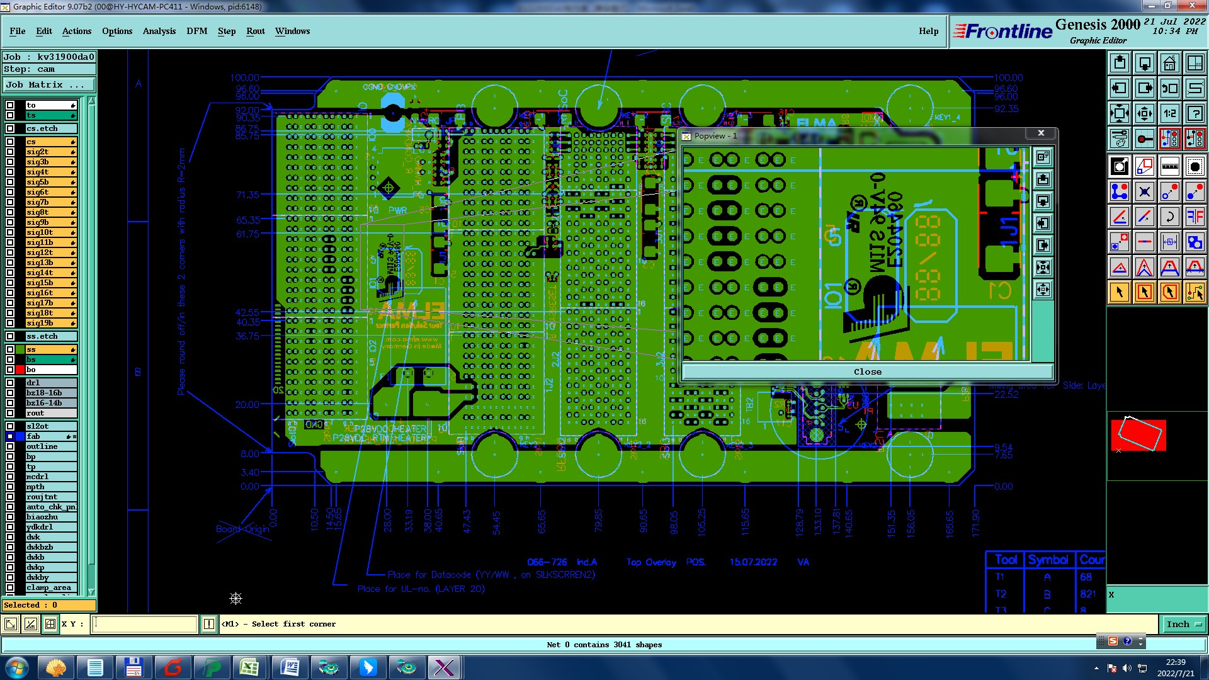The width and height of the screenshot is (1209, 680).
Task: Select the rectangle area select arrow tool
Action: tap(1145, 292)
